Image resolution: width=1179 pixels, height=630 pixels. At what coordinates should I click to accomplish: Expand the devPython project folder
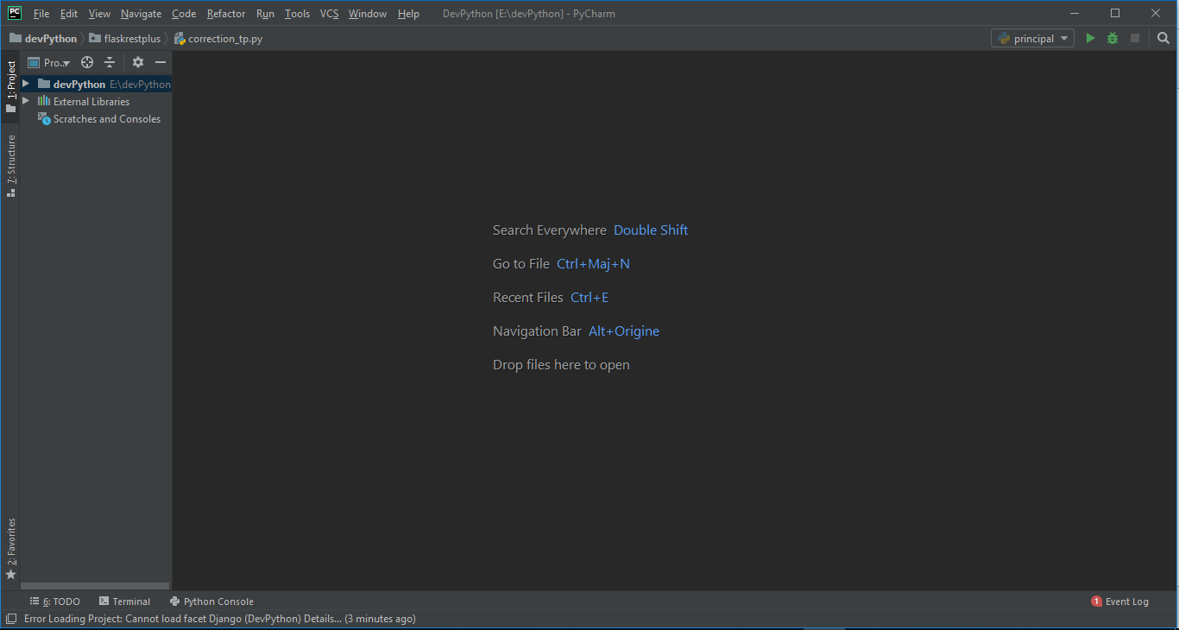26,84
